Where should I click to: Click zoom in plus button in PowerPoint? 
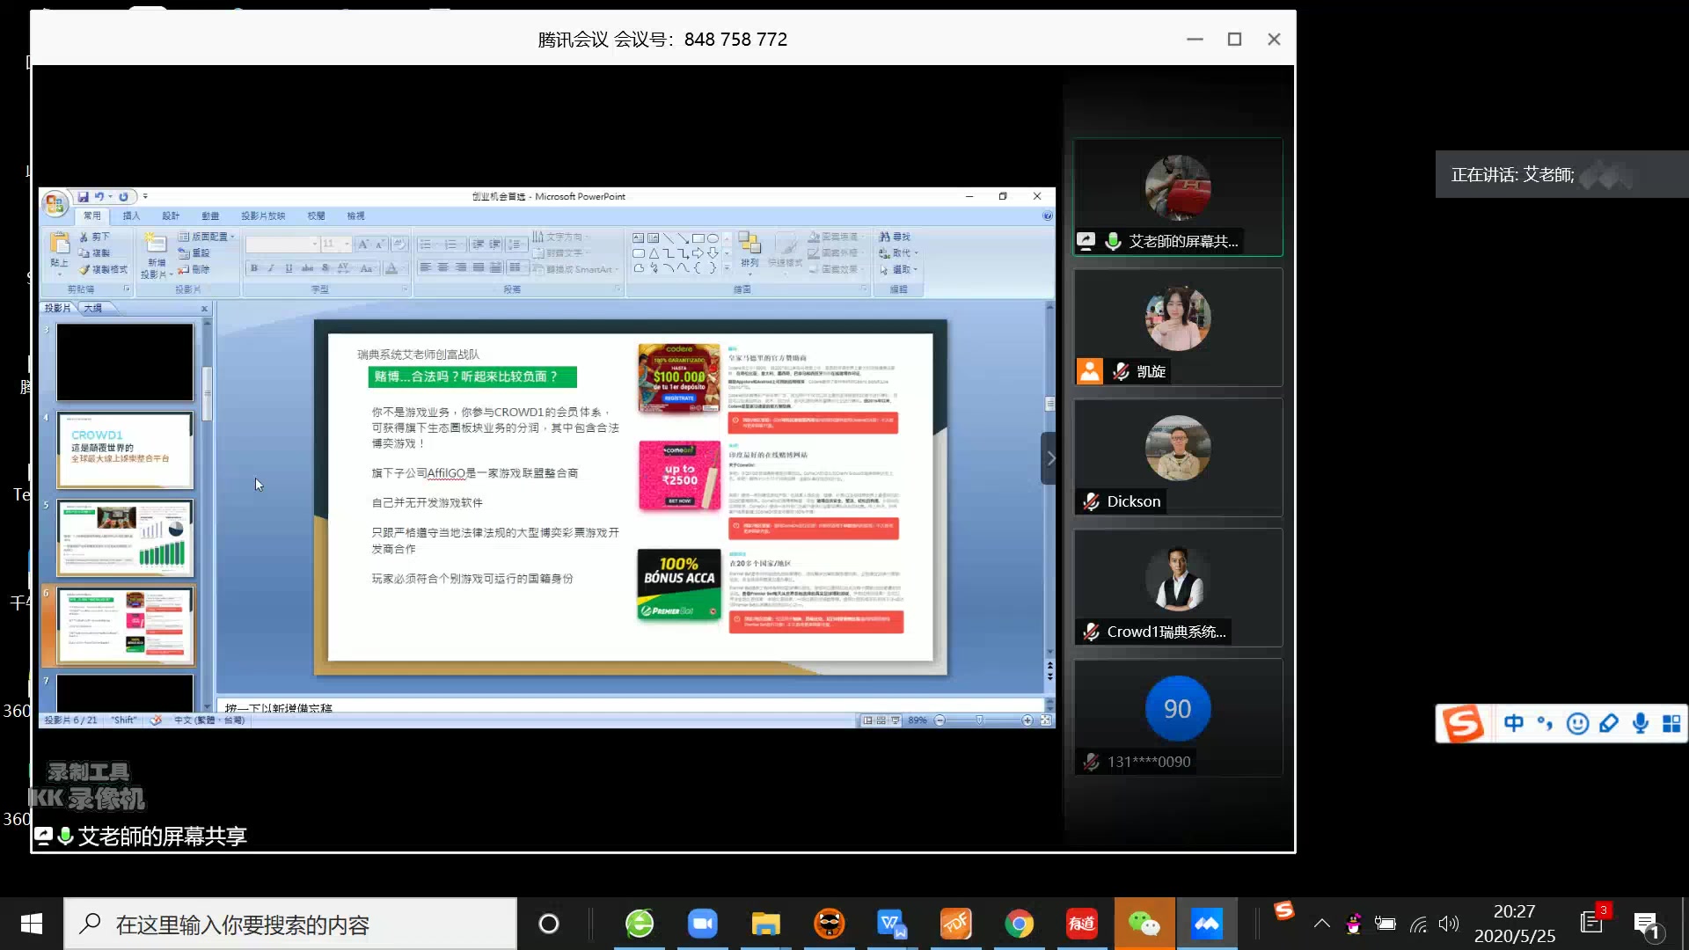coord(1027,720)
